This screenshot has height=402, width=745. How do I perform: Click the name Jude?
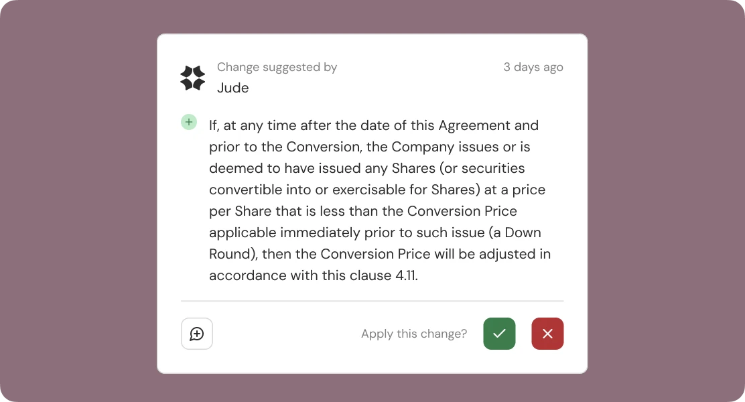tap(233, 87)
